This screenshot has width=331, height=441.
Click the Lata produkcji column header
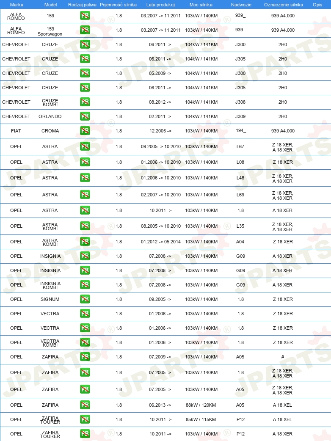(161, 5)
